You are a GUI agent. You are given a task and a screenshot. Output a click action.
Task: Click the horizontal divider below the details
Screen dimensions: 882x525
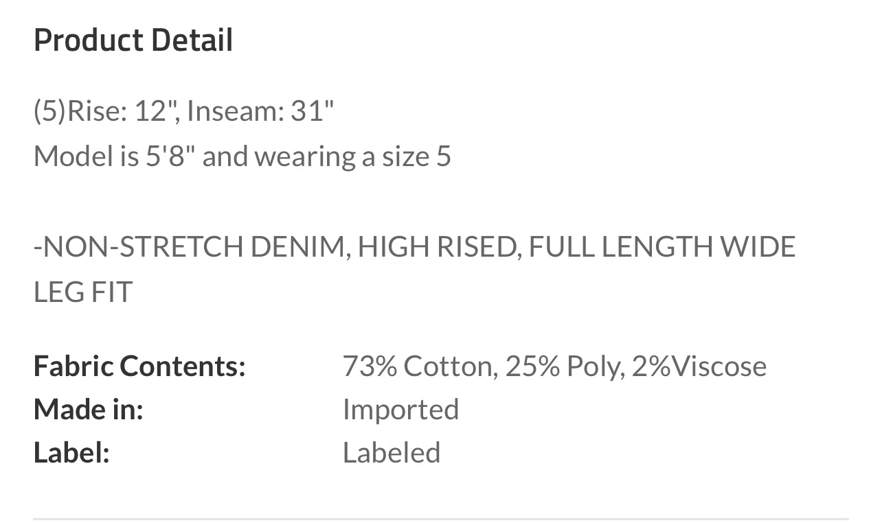click(x=441, y=519)
